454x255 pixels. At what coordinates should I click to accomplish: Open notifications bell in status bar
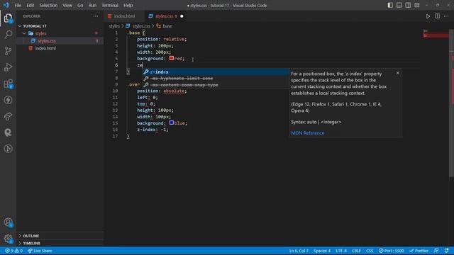coord(446,251)
